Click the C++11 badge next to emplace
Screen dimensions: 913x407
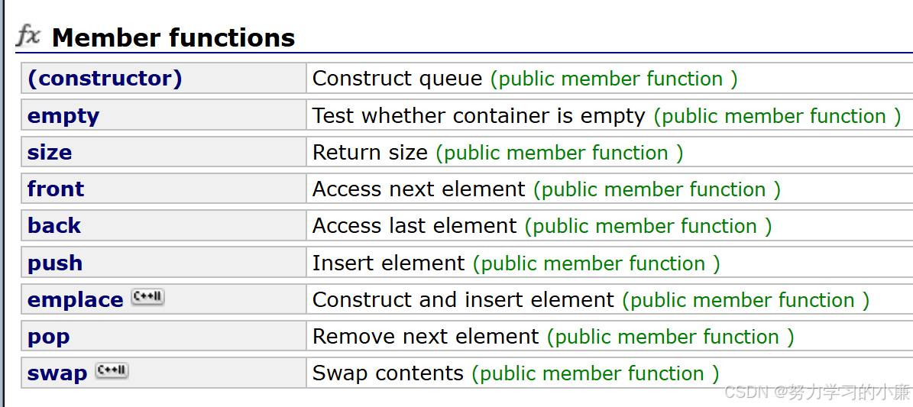147,297
